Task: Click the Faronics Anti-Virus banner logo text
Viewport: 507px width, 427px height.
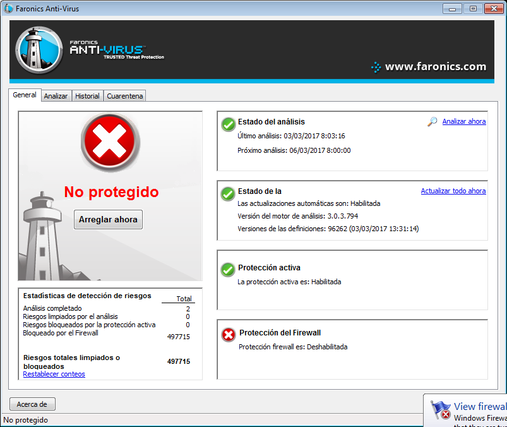Action: pos(117,50)
